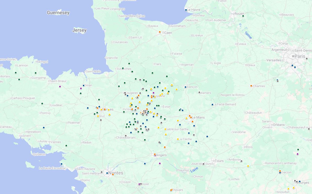Select the Saint-Malo town label
Image resolution: width=312 pixels, height=194 pixels.
[x=93, y=71]
